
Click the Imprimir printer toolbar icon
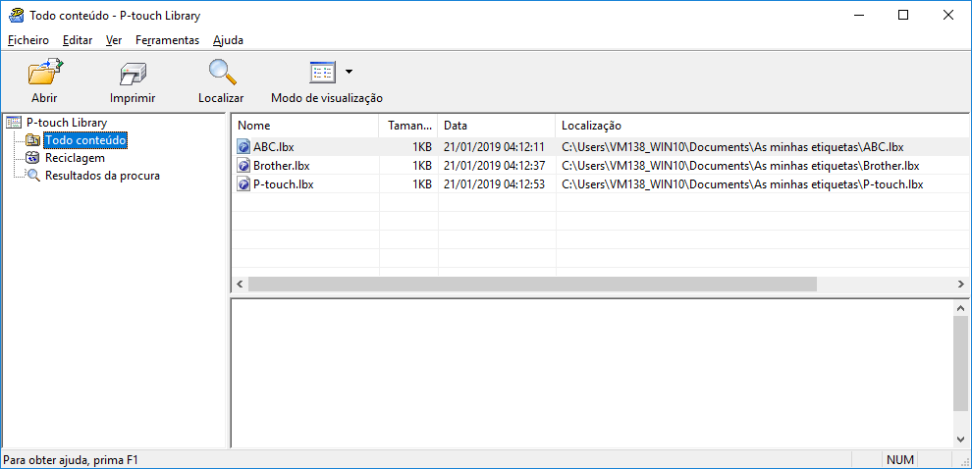133,75
